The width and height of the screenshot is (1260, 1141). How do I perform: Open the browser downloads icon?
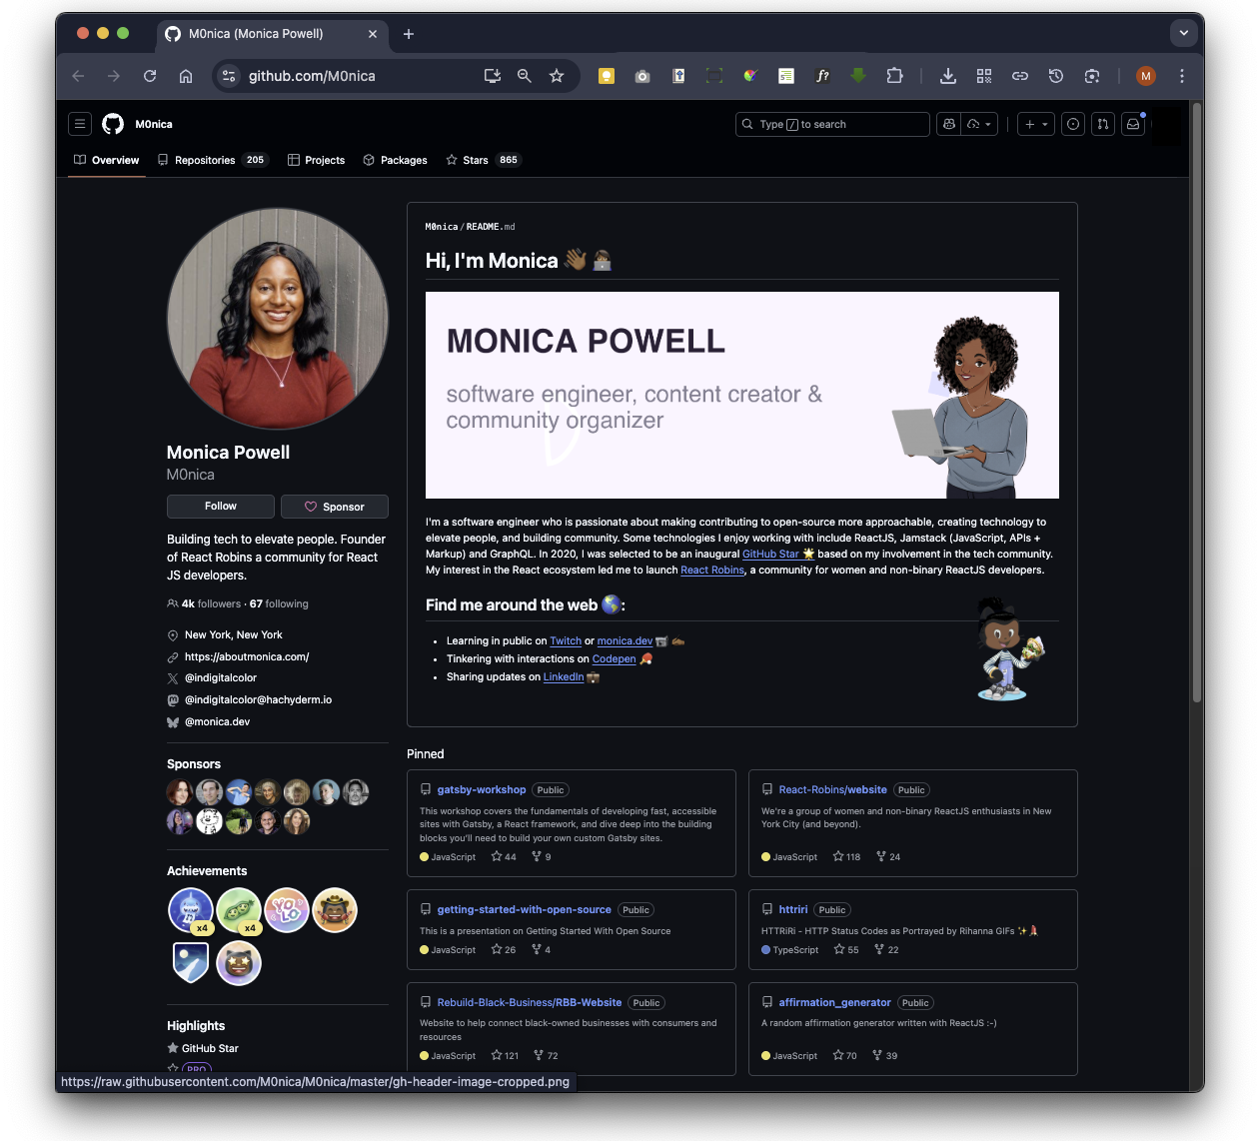947,76
